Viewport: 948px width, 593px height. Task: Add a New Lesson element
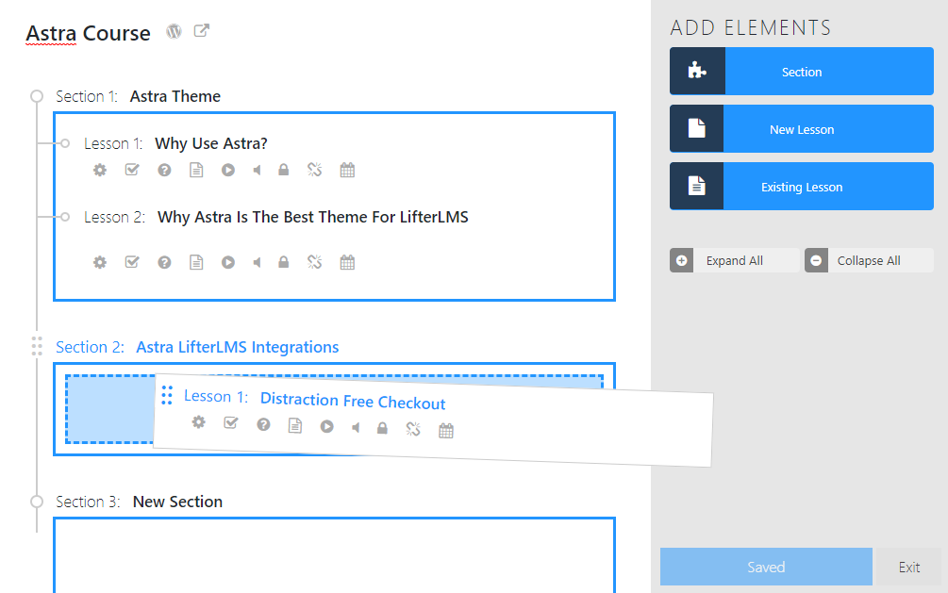pyautogui.click(x=802, y=129)
